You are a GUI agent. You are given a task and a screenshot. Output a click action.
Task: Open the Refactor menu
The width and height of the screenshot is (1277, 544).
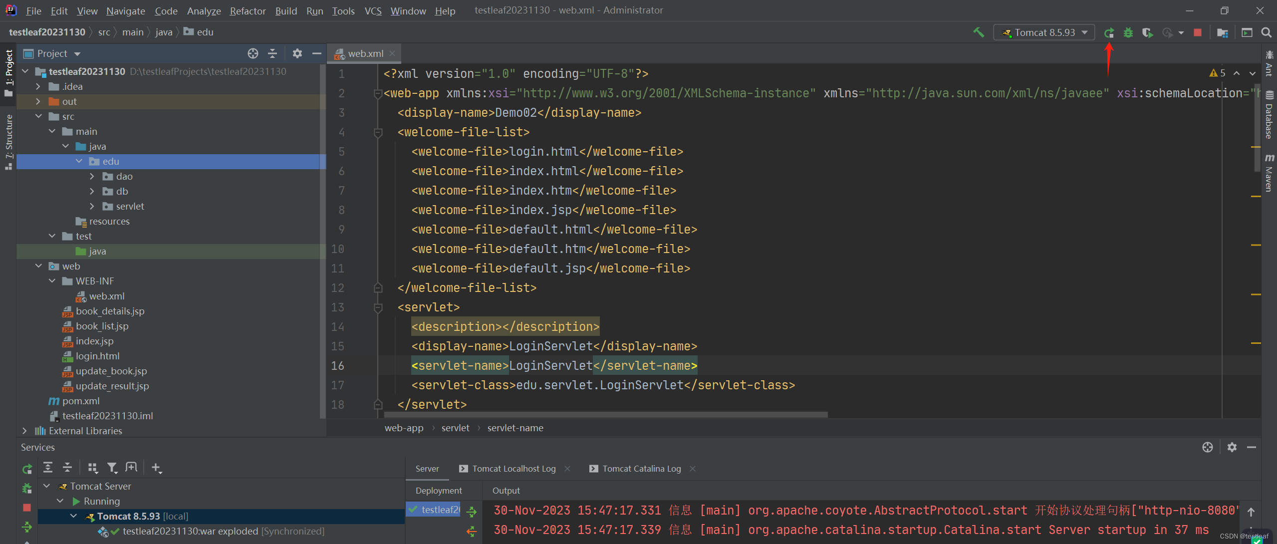[x=247, y=10]
